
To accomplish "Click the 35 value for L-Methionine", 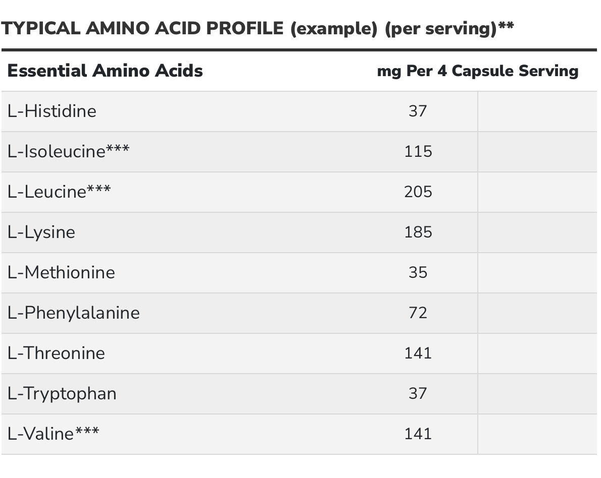I will (x=418, y=272).
